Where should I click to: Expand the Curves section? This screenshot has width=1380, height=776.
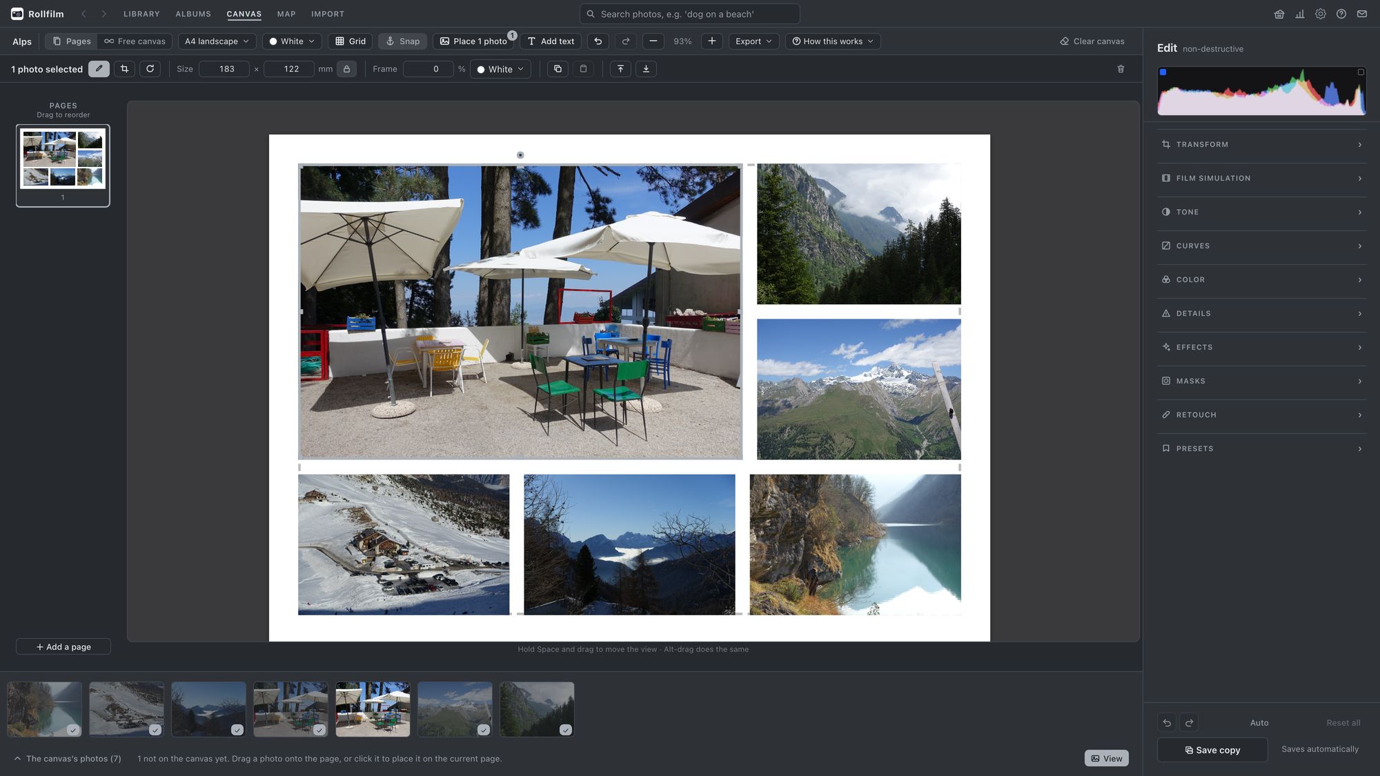point(1261,246)
